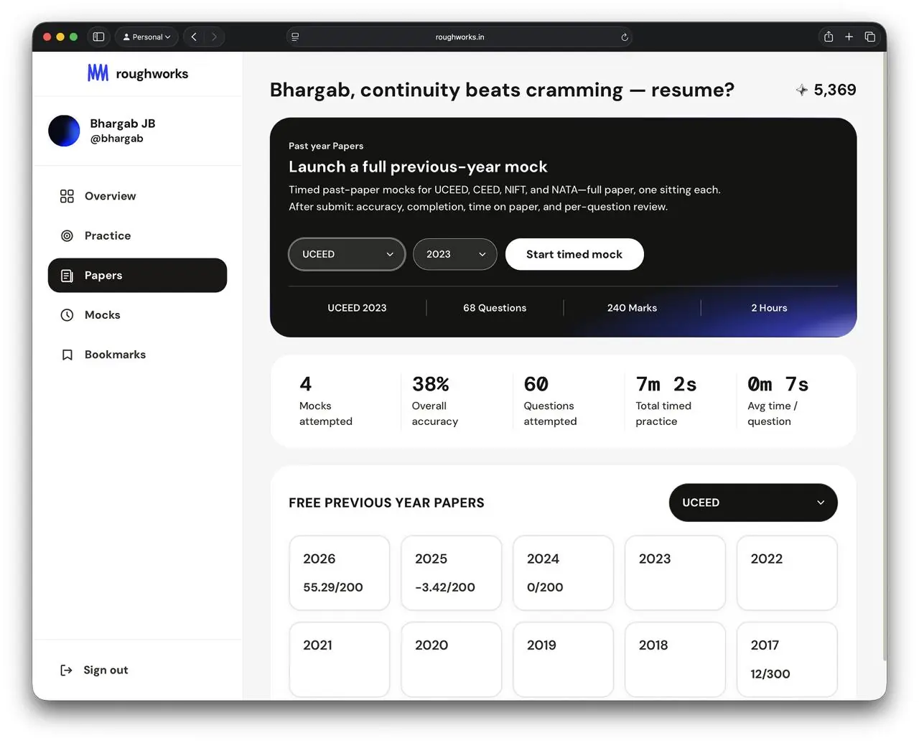Screen dimensions: 919x743
Task: Open the UCEED filter for previous year papers
Action: click(x=753, y=503)
